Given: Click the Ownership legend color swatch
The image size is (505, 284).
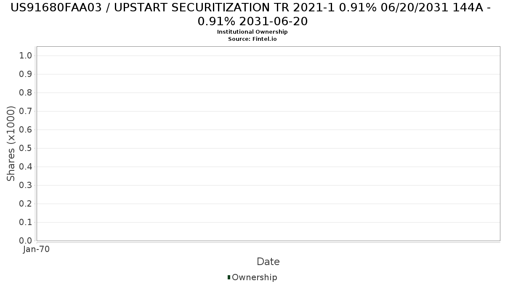Looking at the screenshot, I should [x=229, y=277].
